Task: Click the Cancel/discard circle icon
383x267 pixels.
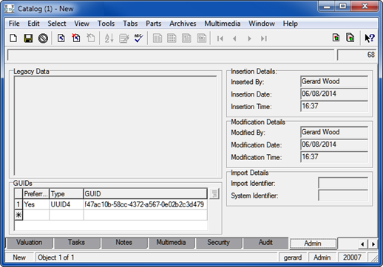Action: [x=43, y=38]
